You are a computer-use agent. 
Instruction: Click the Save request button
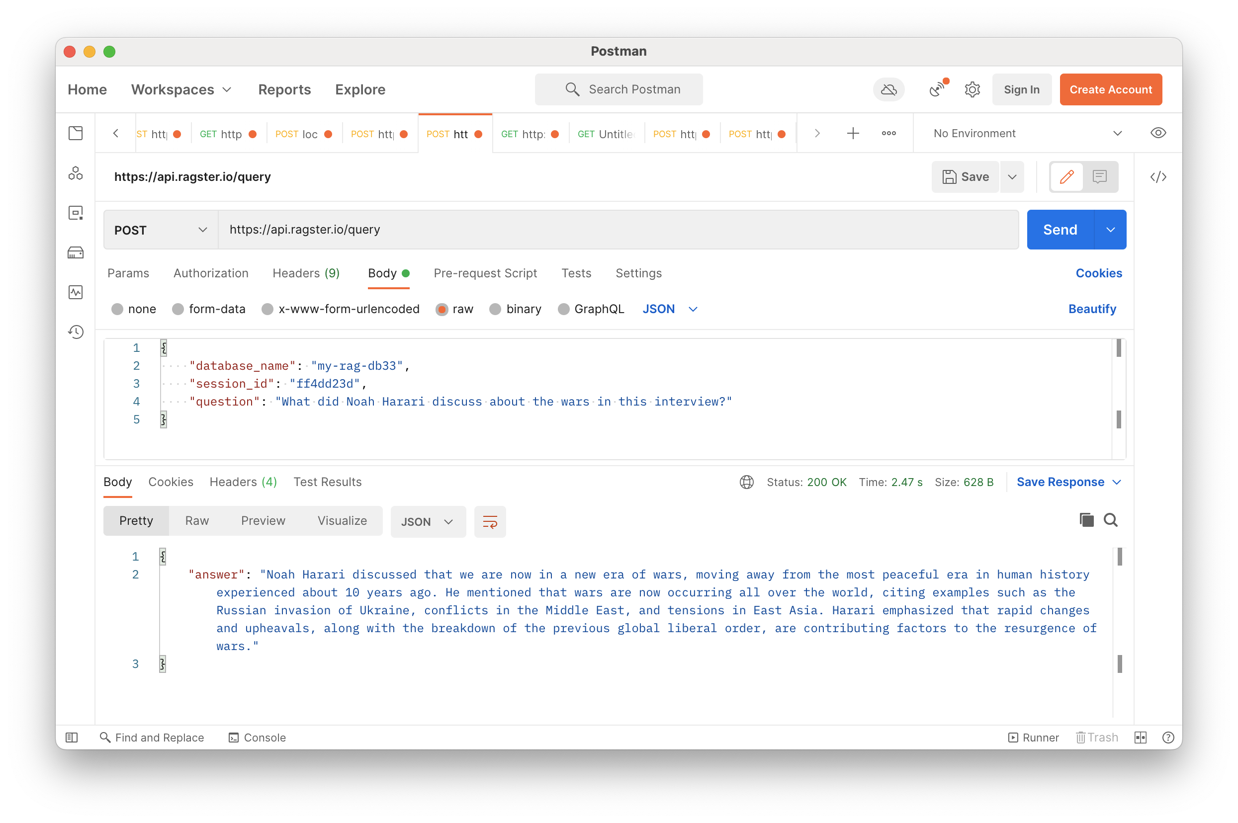pos(966,177)
